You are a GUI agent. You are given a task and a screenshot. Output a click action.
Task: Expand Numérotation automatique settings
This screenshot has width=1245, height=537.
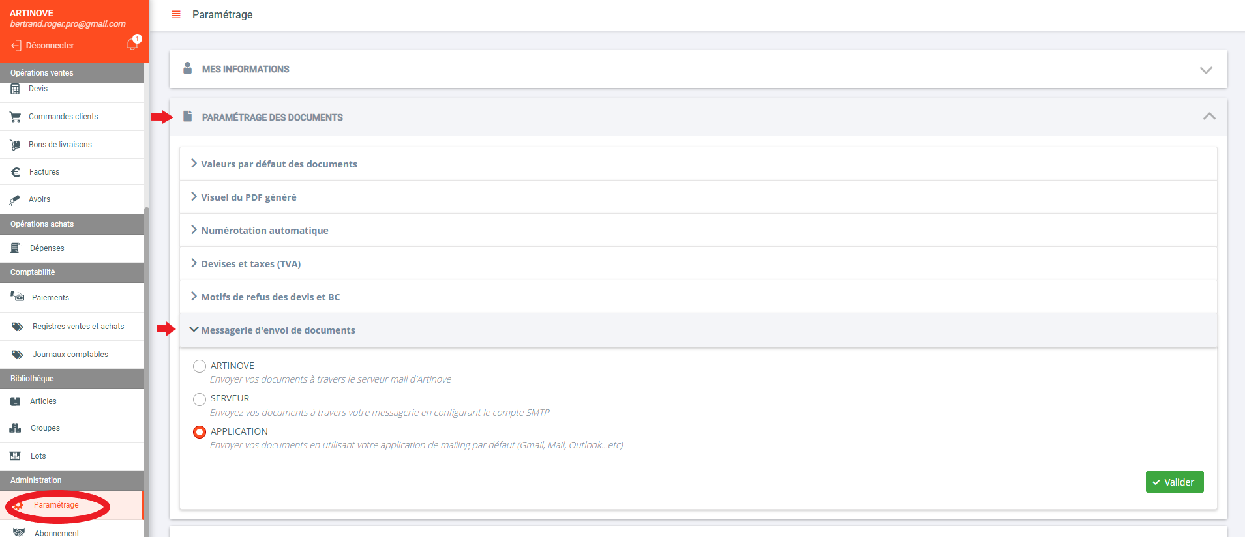(x=264, y=231)
